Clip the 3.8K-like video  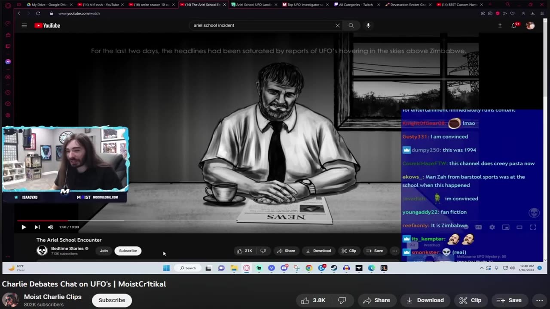point(471,300)
